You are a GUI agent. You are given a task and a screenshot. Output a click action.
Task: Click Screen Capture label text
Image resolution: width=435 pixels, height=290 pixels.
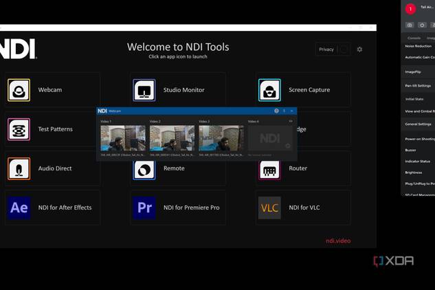tap(309, 90)
